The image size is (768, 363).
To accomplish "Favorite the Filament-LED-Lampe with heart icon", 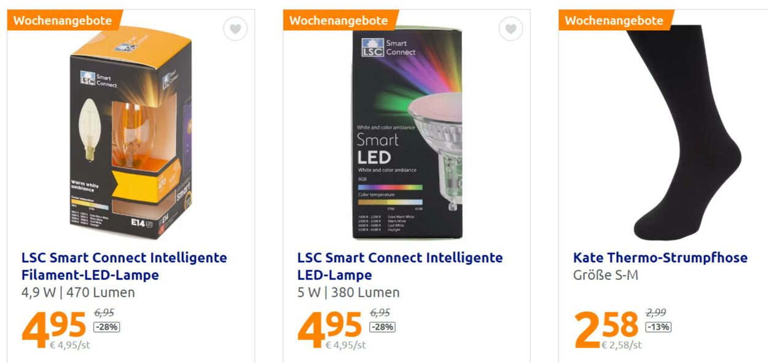I will pyautogui.click(x=235, y=29).
